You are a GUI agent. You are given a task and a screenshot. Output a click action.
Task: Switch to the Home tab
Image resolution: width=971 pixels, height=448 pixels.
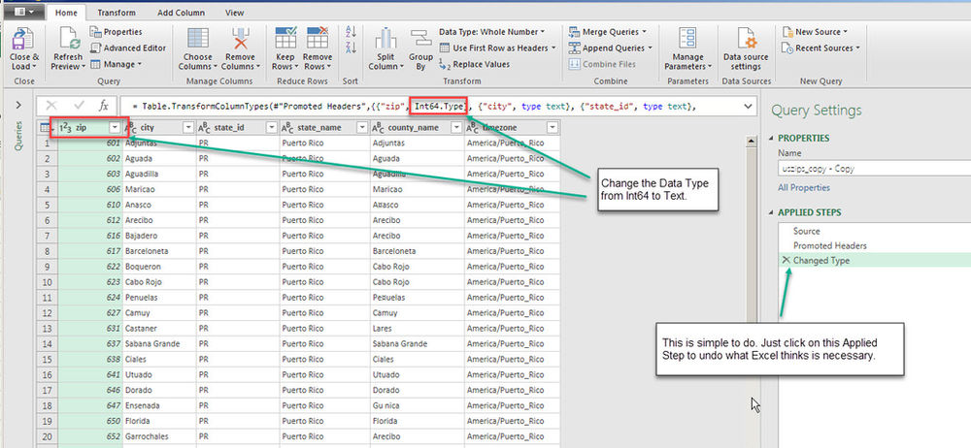[x=66, y=12]
